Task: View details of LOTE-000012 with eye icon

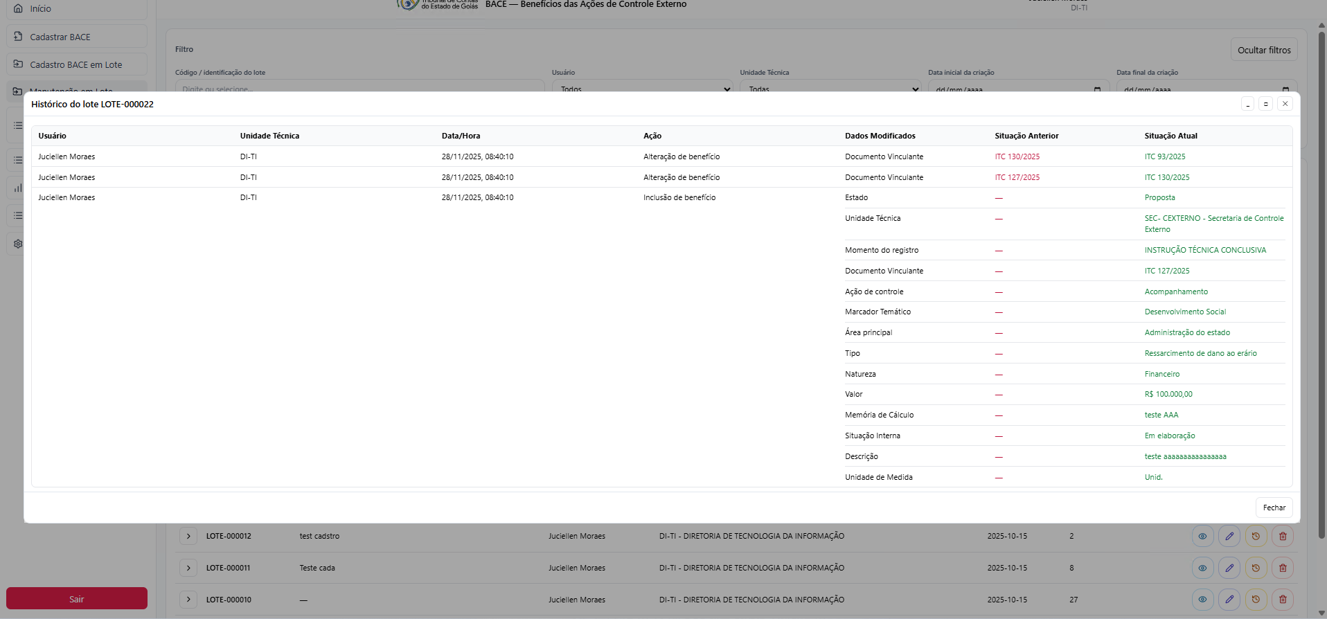Action: click(x=1202, y=536)
